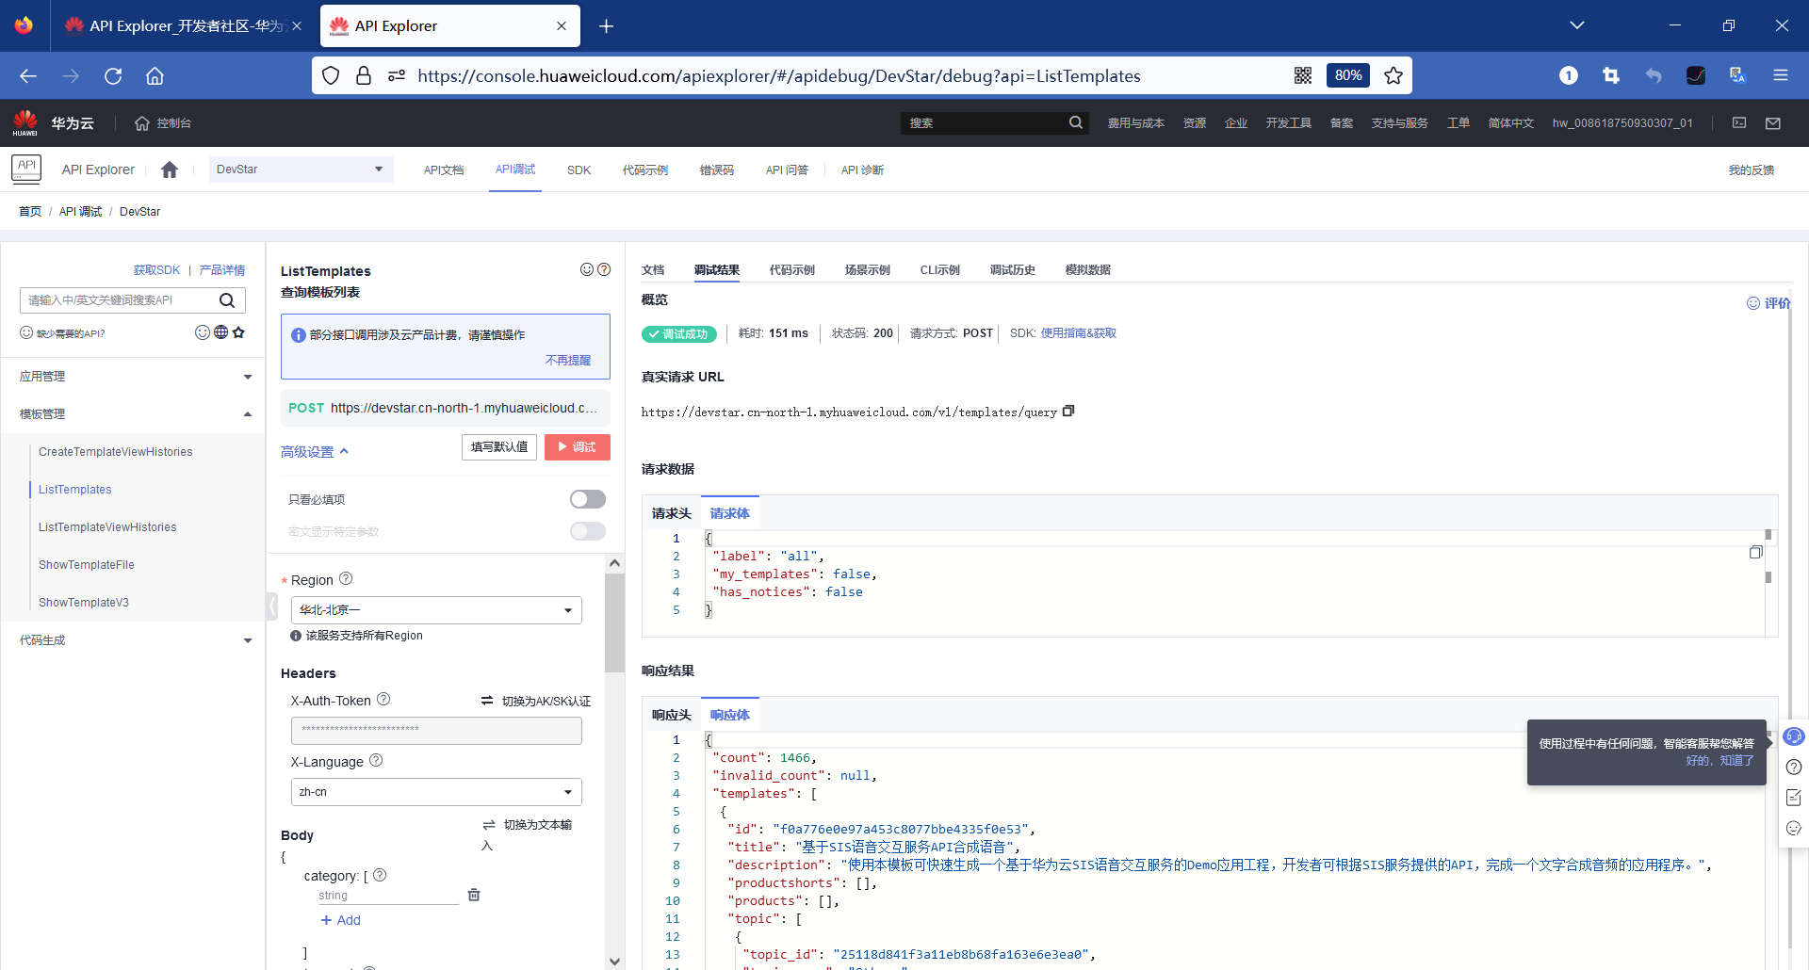Open the Firefox application menu
The image size is (1809, 970).
coord(1780,75)
